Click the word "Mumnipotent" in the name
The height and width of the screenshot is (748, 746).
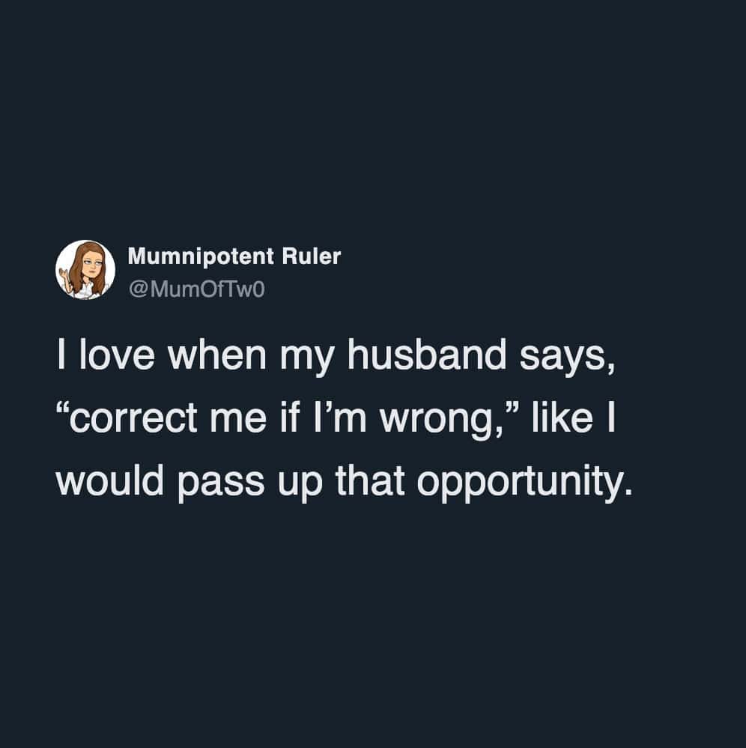pyautogui.click(x=201, y=256)
